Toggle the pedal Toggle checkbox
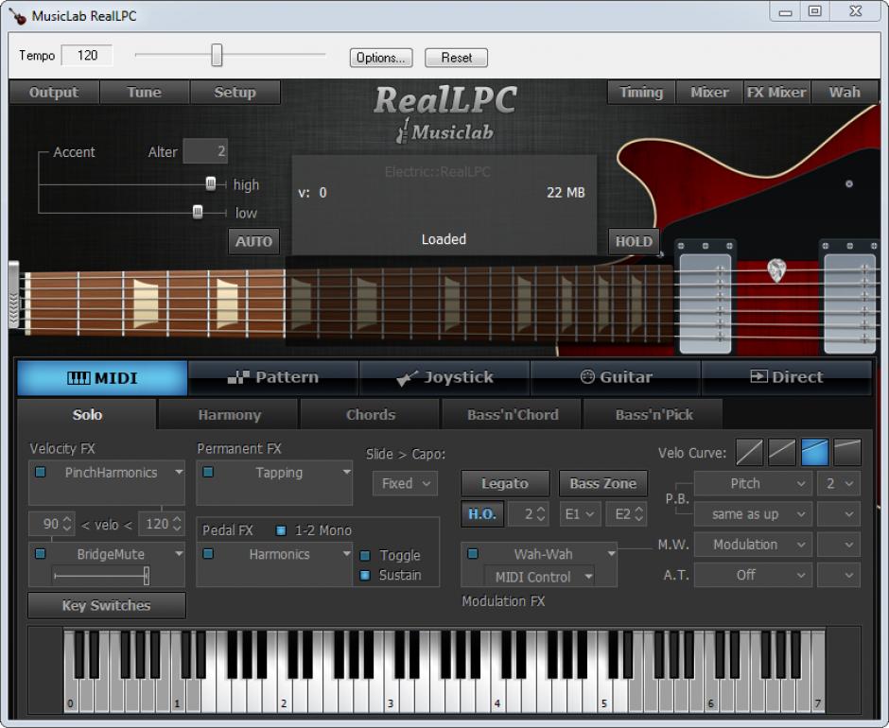This screenshot has width=889, height=728. click(365, 555)
